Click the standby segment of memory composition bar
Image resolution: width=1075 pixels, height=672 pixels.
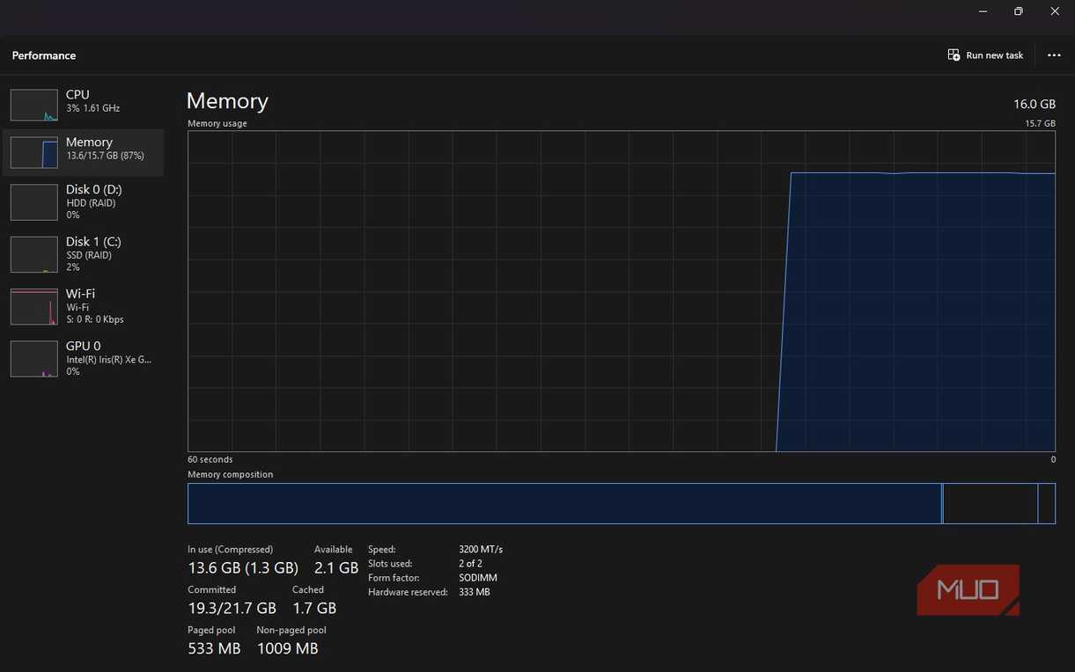(990, 503)
